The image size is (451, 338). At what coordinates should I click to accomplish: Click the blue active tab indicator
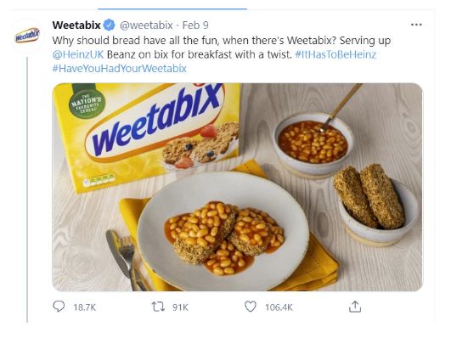point(172,9)
